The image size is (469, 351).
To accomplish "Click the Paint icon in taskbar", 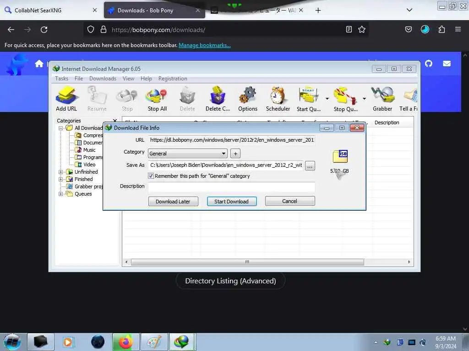I will pos(154,342).
